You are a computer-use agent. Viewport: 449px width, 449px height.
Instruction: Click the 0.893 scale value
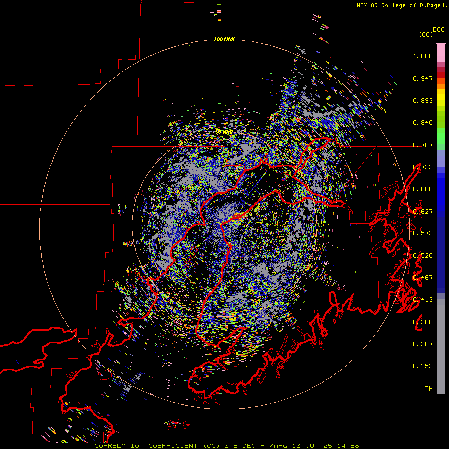point(423,100)
